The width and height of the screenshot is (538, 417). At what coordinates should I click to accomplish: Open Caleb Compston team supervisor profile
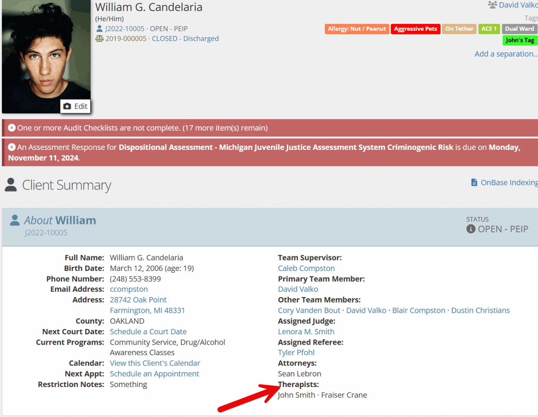point(306,268)
